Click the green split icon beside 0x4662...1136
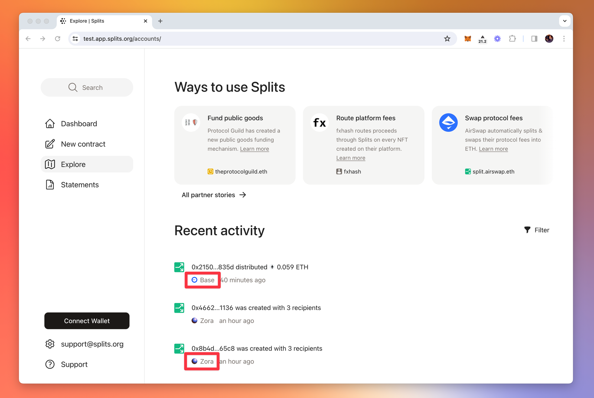 pos(179,308)
